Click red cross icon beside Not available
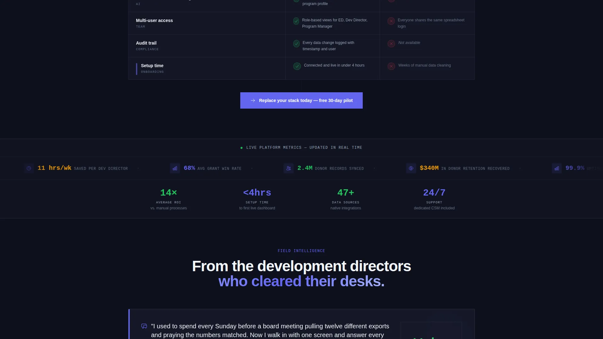The width and height of the screenshot is (603, 339). (x=391, y=44)
